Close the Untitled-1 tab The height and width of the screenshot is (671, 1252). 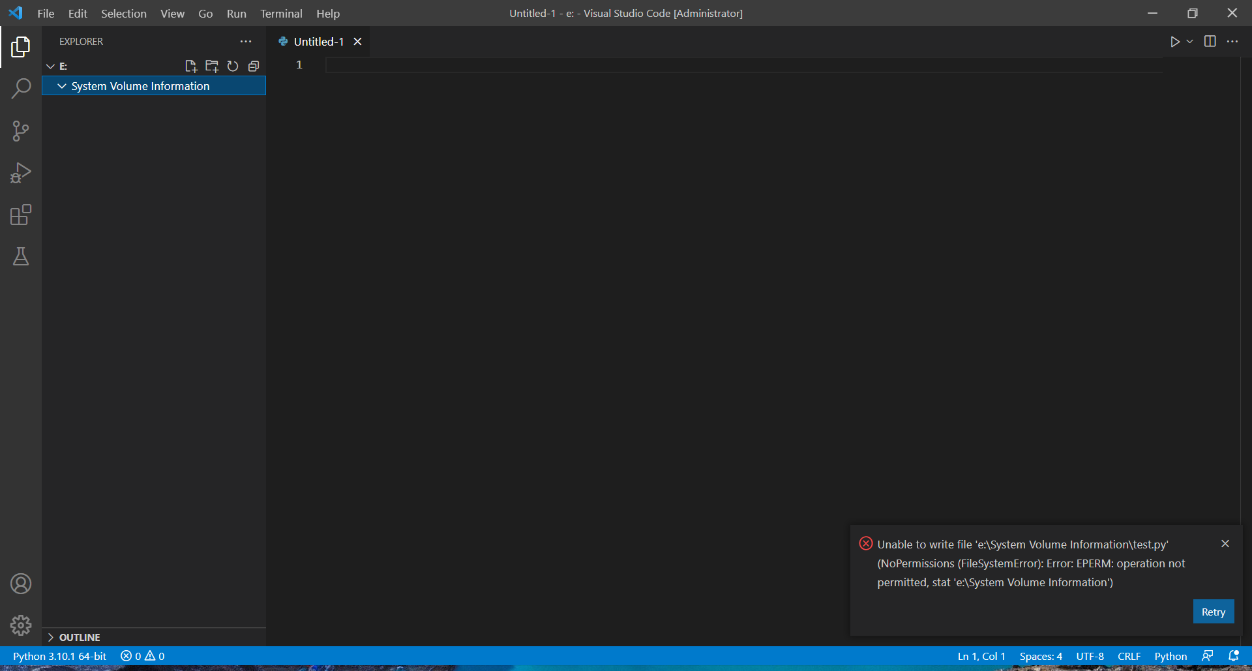[357, 42]
